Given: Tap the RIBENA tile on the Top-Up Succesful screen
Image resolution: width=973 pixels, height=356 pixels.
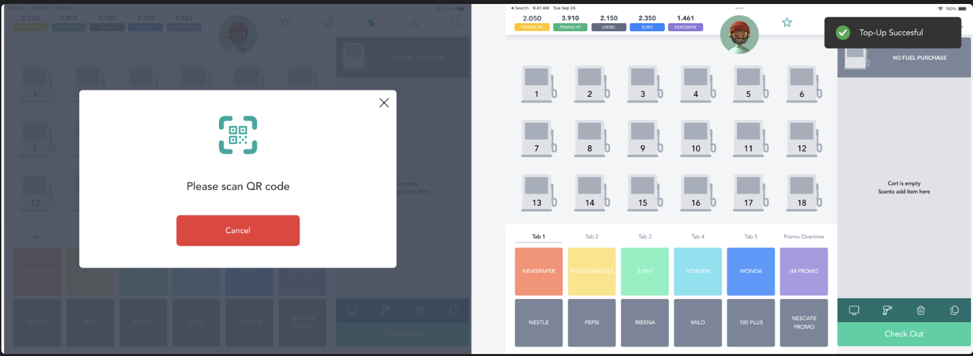Looking at the screenshot, I should [645, 323].
